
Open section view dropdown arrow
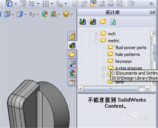coord(13,14)
